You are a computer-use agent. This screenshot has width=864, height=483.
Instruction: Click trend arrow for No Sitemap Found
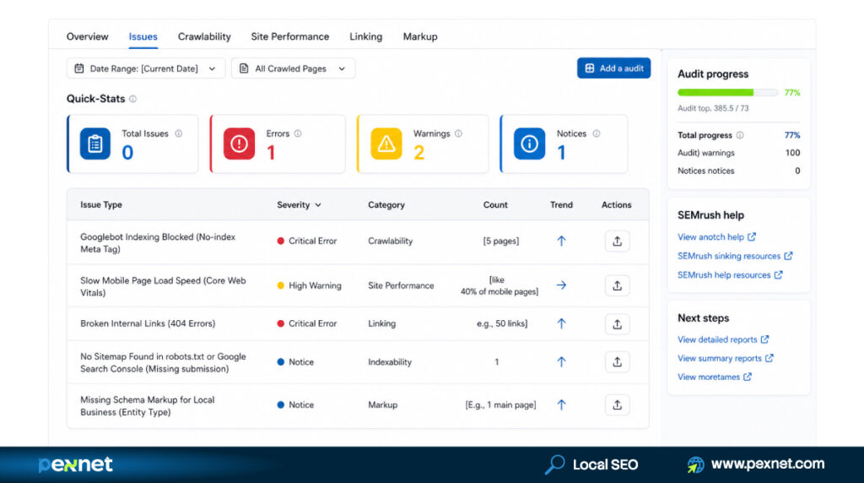[561, 361]
